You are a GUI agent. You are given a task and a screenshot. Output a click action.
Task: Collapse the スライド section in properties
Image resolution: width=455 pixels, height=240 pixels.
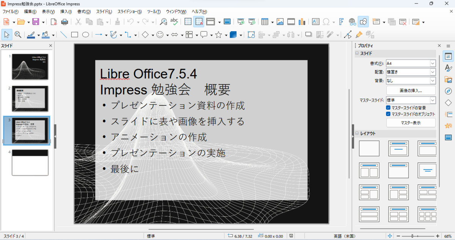pyautogui.click(x=357, y=53)
